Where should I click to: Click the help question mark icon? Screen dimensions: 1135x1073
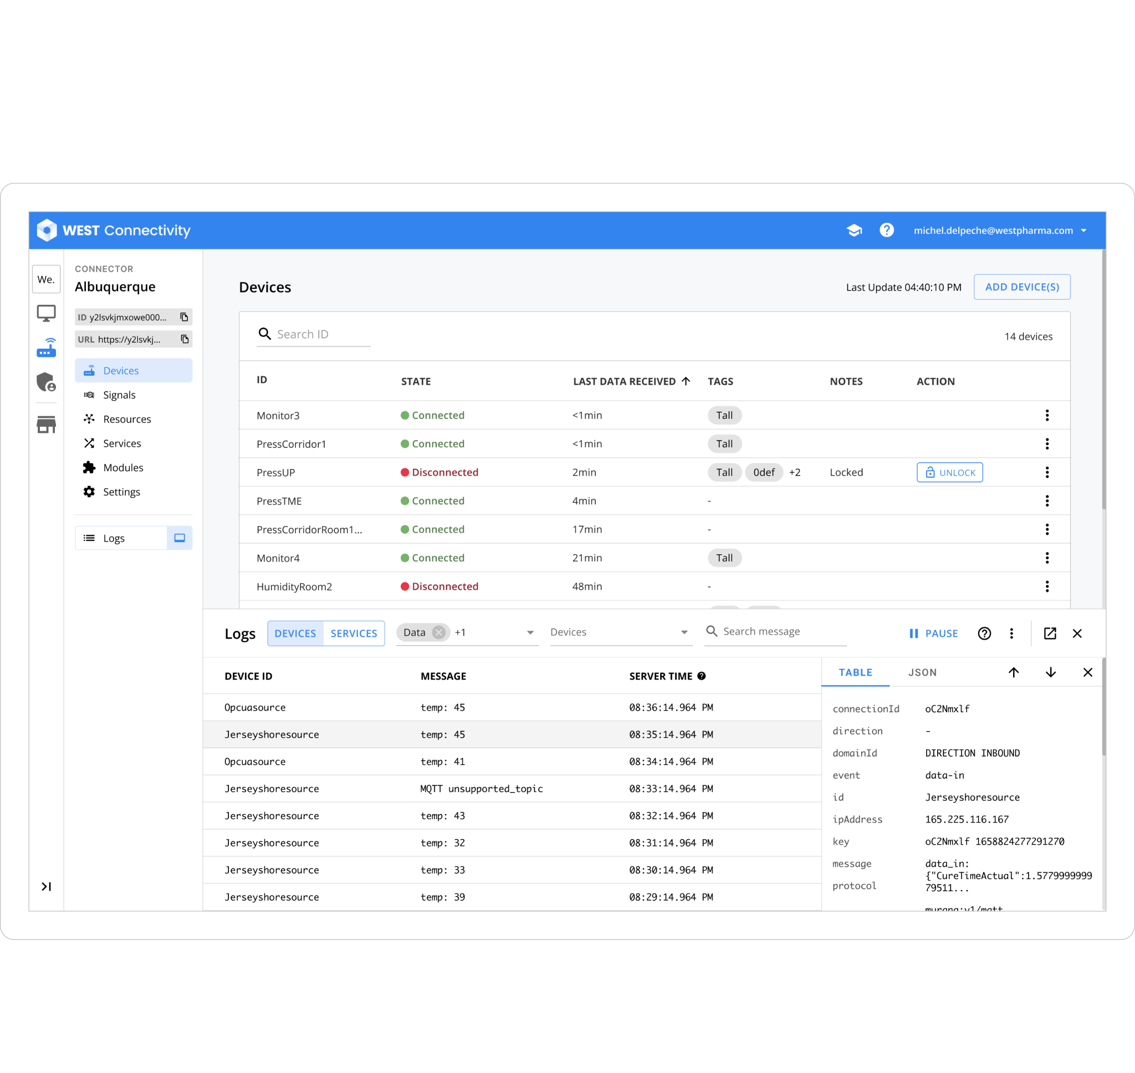pos(884,230)
